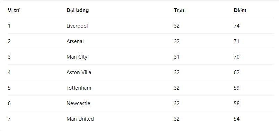Image resolution: width=279 pixels, height=131 pixels.
Task: Click Tottenham's 59 points value
Action: pos(237,88)
